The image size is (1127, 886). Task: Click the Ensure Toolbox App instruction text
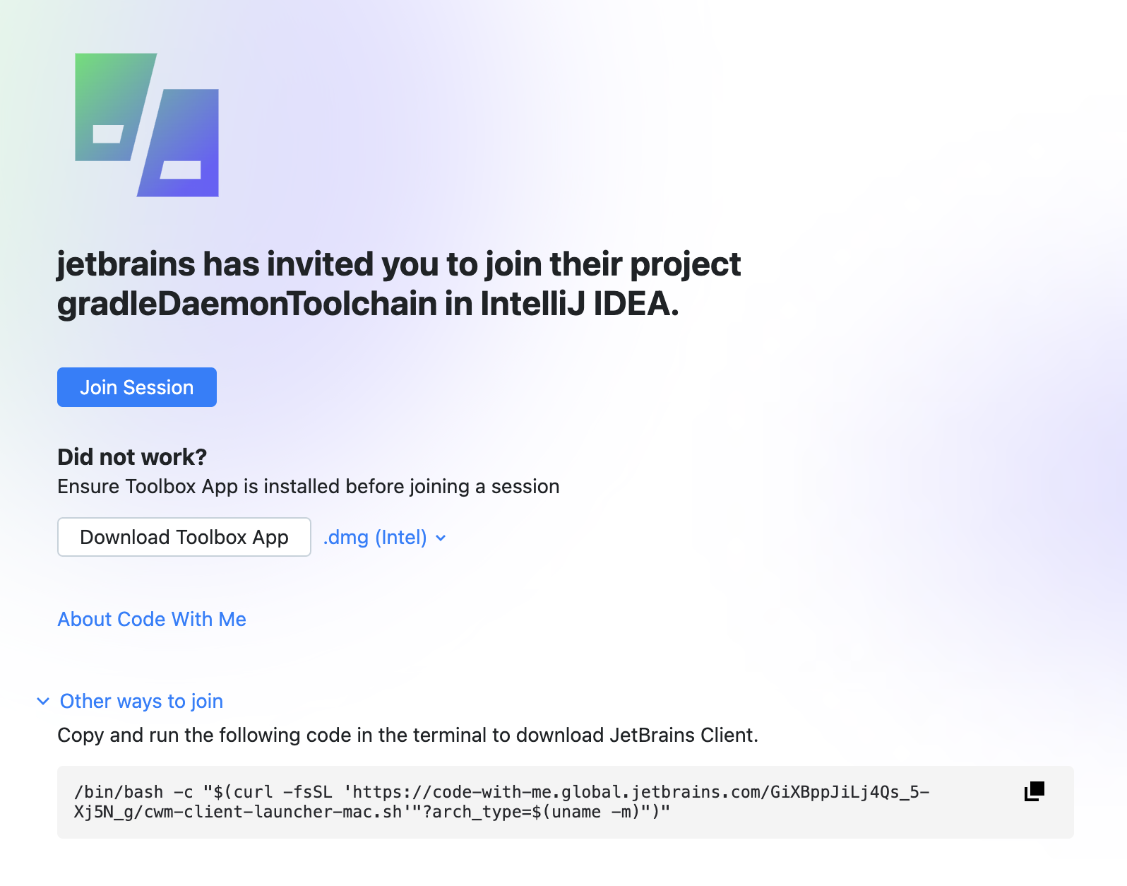pyautogui.click(x=308, y=486)
